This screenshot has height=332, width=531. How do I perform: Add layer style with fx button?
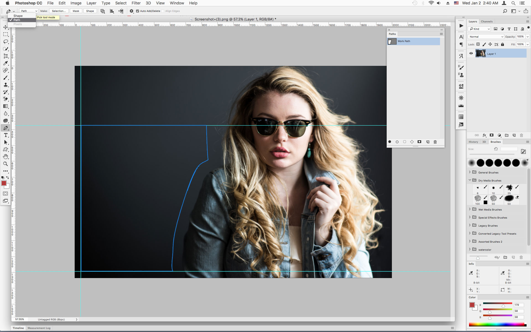(484, 135)
